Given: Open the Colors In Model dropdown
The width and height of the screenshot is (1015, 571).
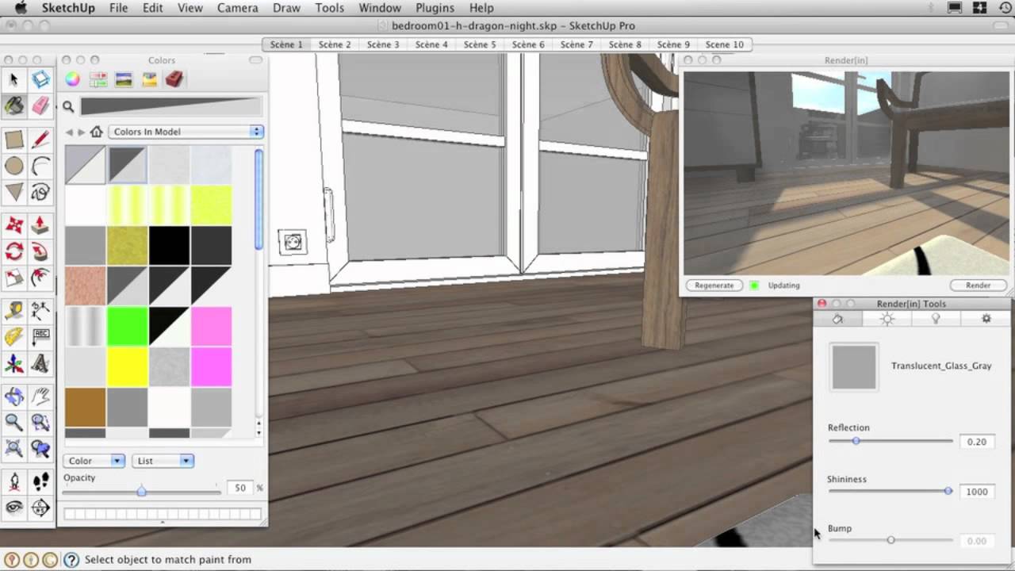Looking at the screenshot, I should pyautogui.click(x=186, y=132).
